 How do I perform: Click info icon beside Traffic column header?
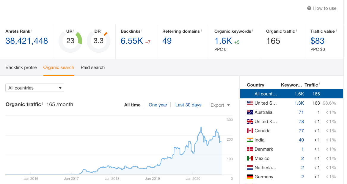click(320, 84)
